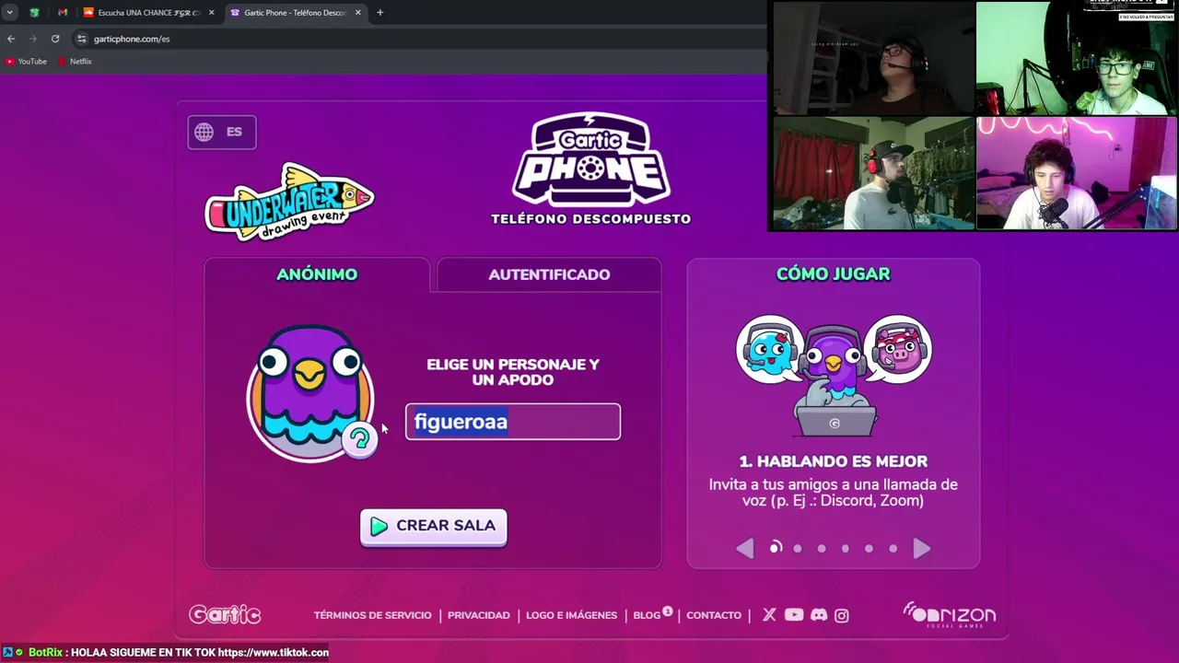Open the PRIVACIDAD link

tap(478, 615)
